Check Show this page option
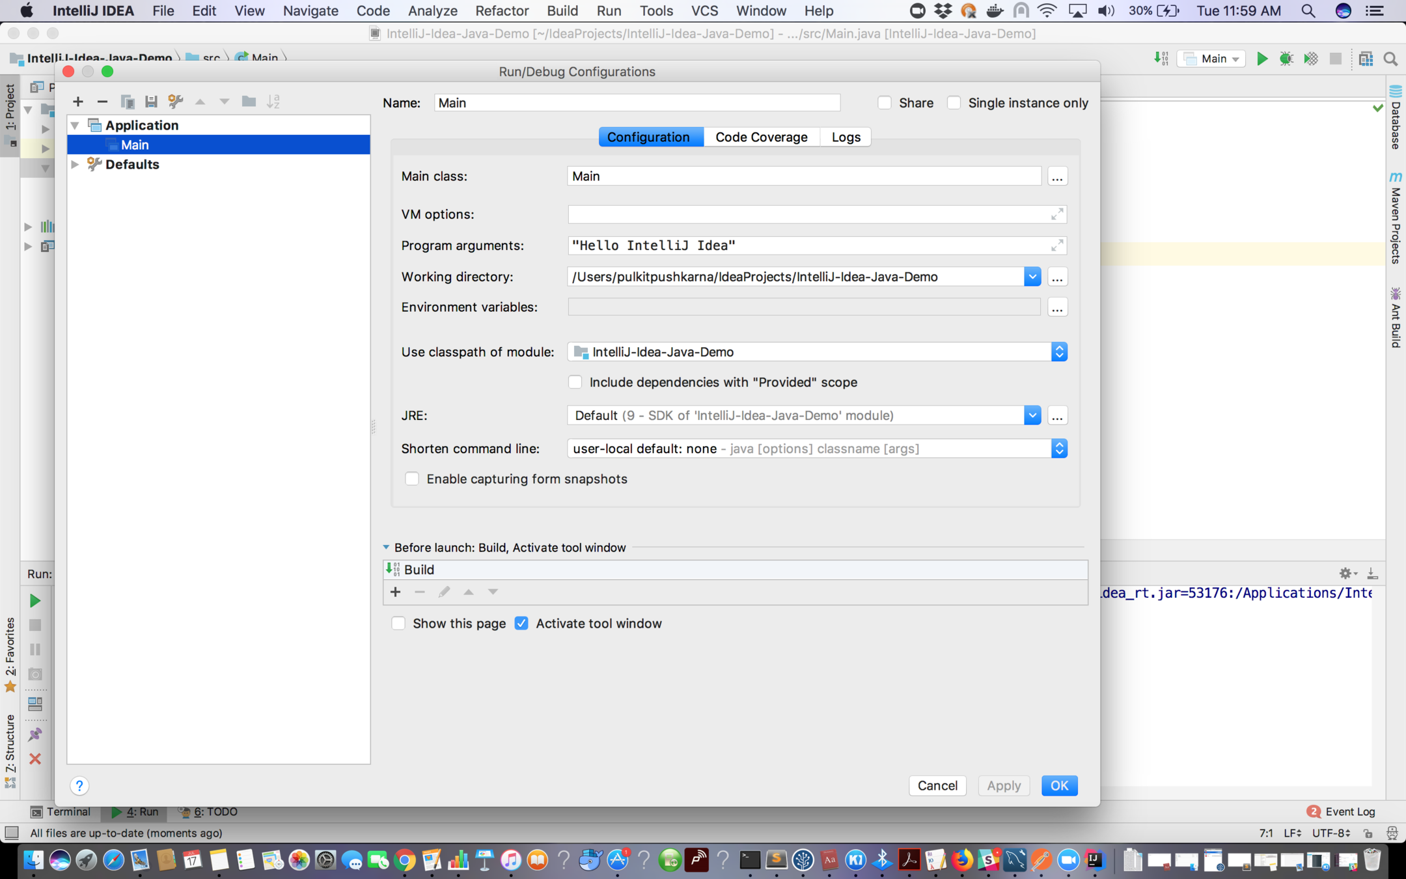The image size is (1406, 879). tap(398, 624)
